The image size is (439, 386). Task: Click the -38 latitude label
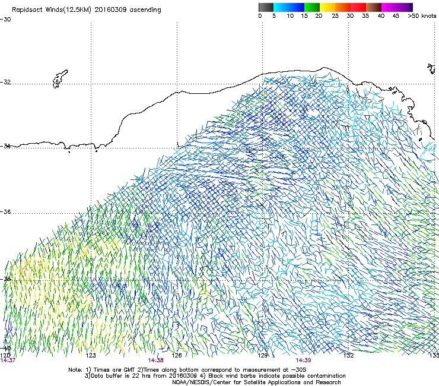click(x=5, y=279)
